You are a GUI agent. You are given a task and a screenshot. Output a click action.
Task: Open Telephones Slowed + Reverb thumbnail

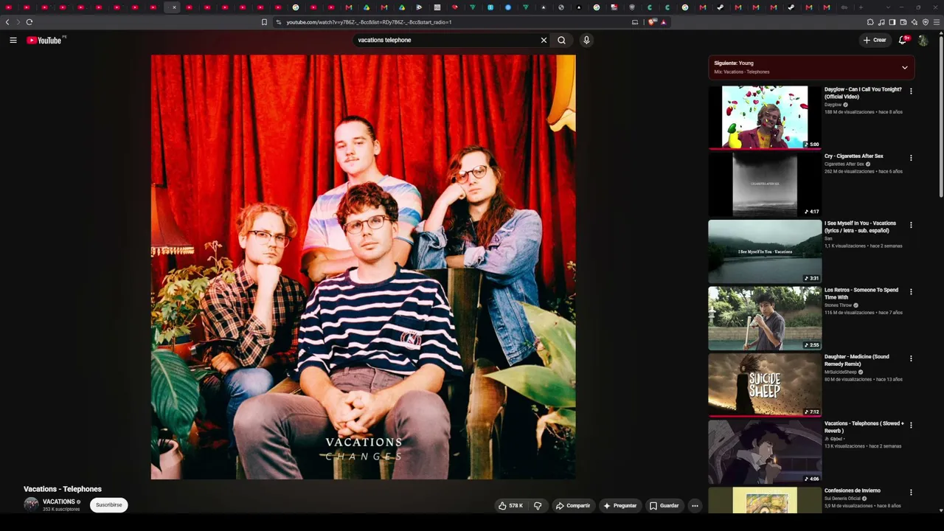[765, 451]
